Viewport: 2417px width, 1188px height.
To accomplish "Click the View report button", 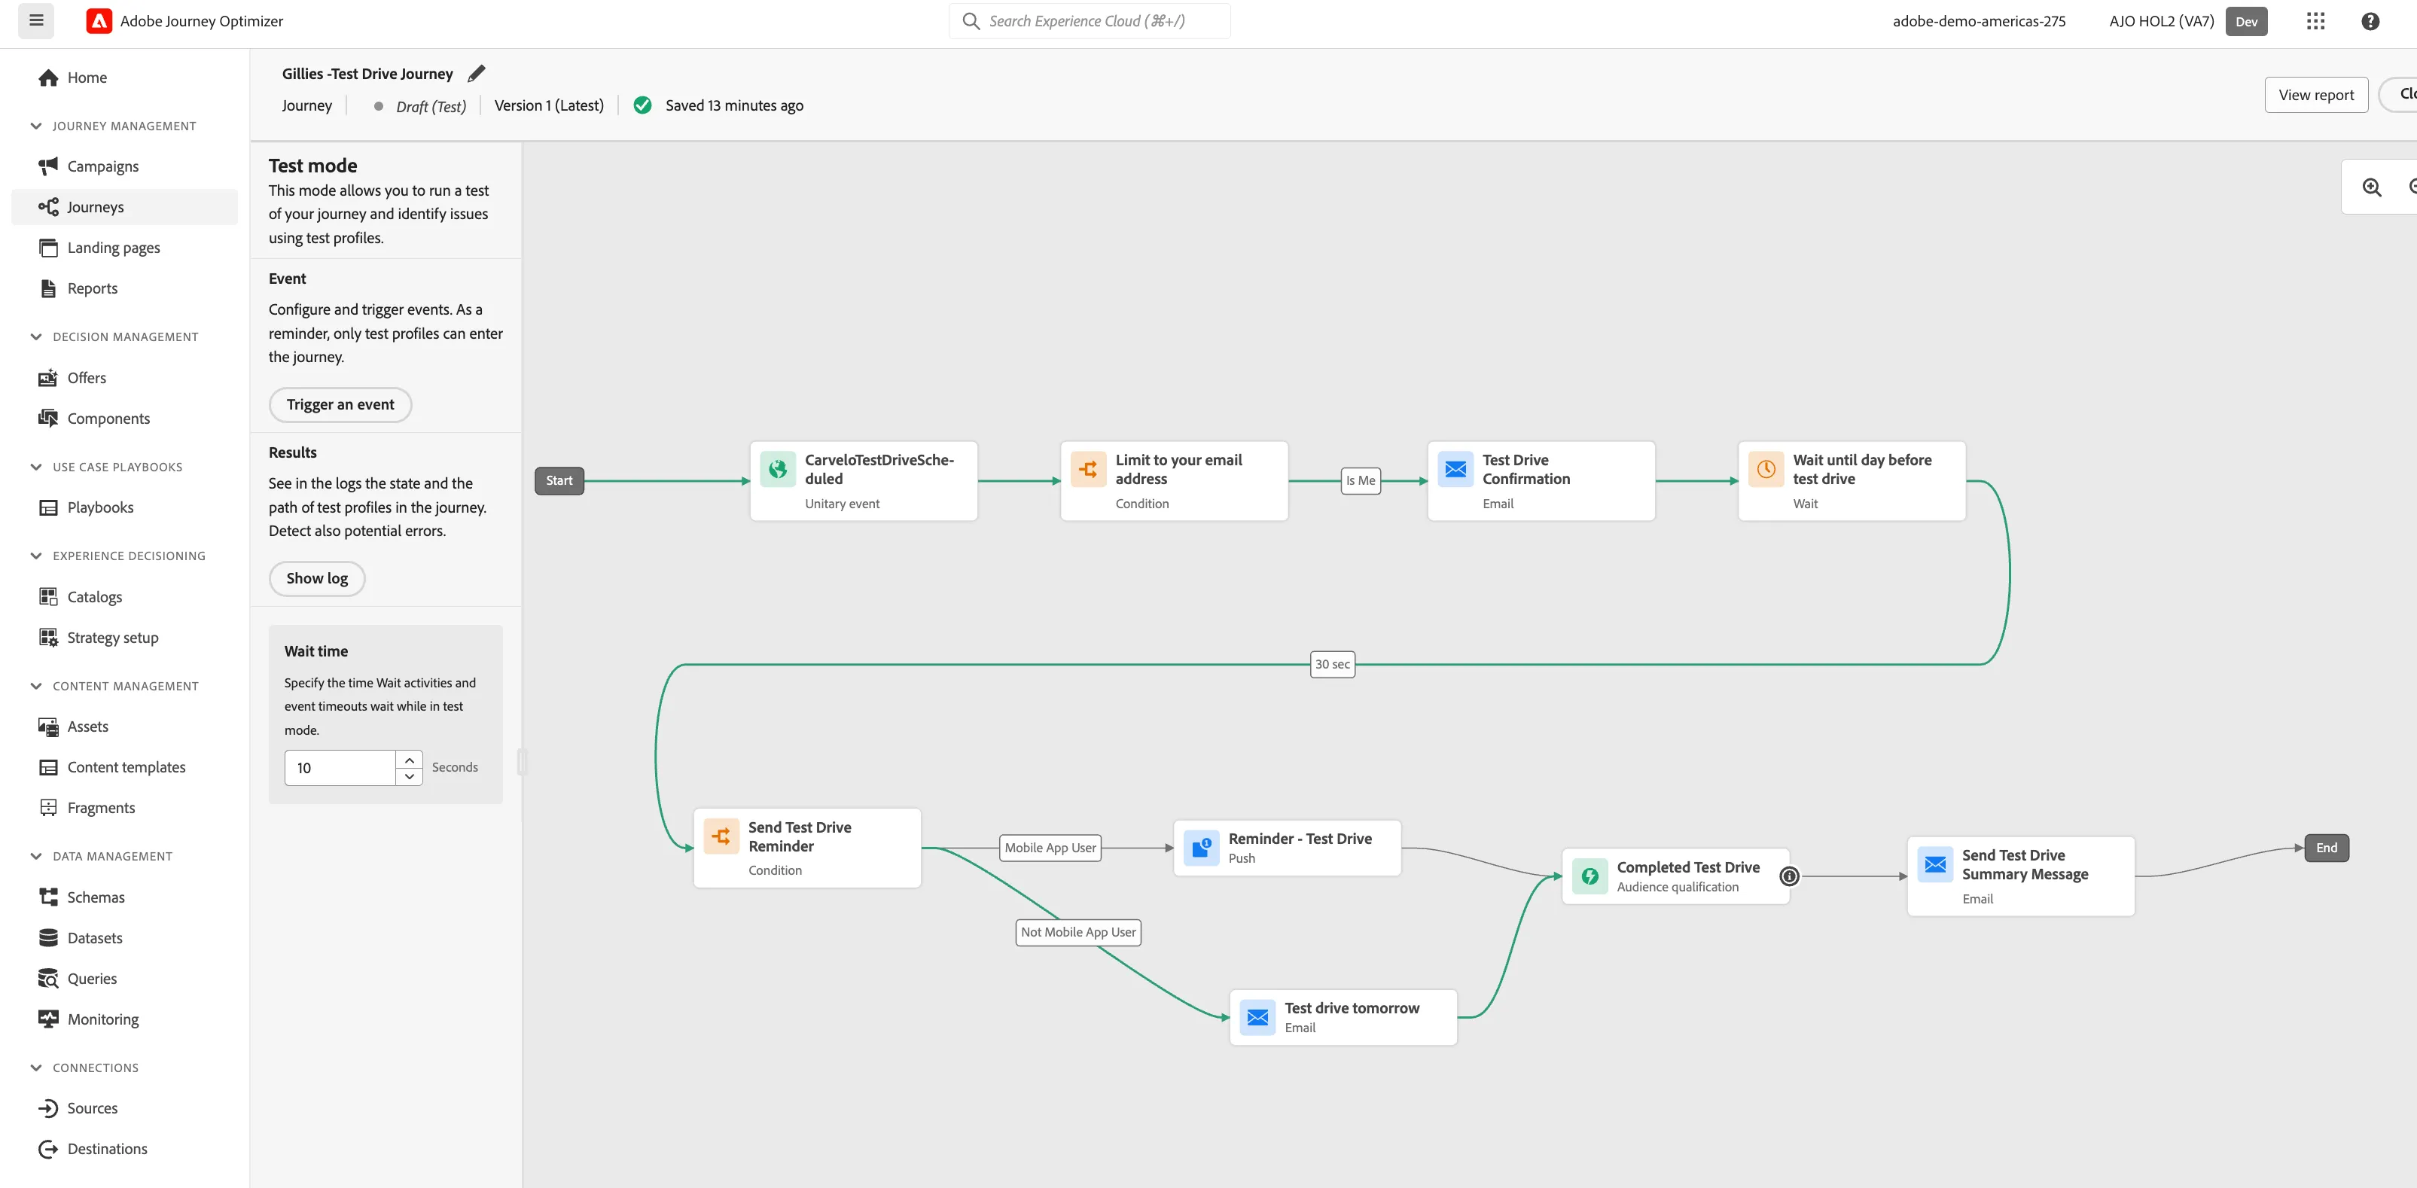I will tap(2315, 95).
